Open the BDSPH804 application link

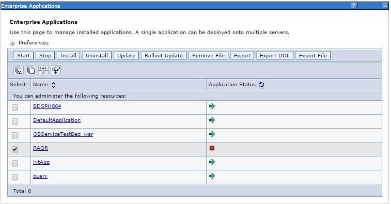point(47,106)
